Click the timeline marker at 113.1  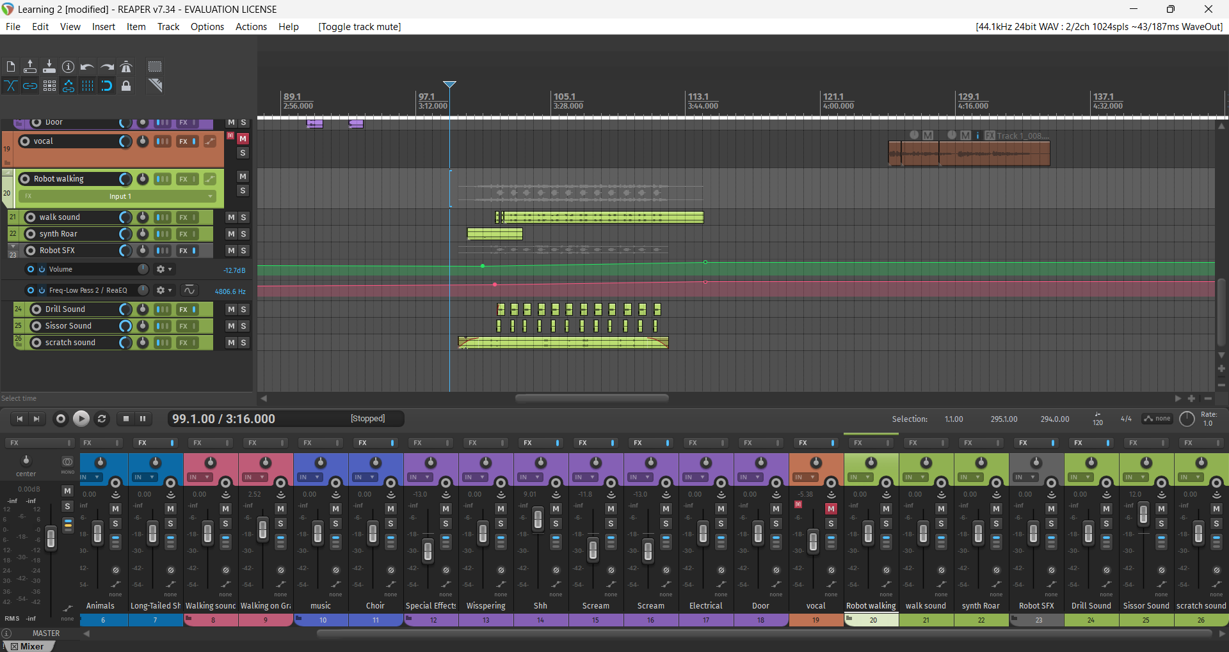(697, 97)
